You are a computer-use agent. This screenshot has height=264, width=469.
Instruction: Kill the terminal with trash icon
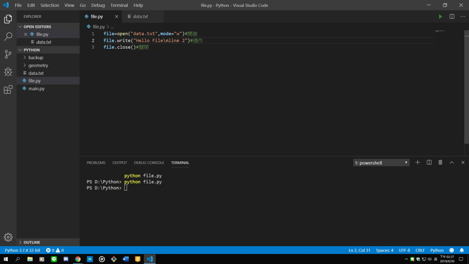pos(440,163)
